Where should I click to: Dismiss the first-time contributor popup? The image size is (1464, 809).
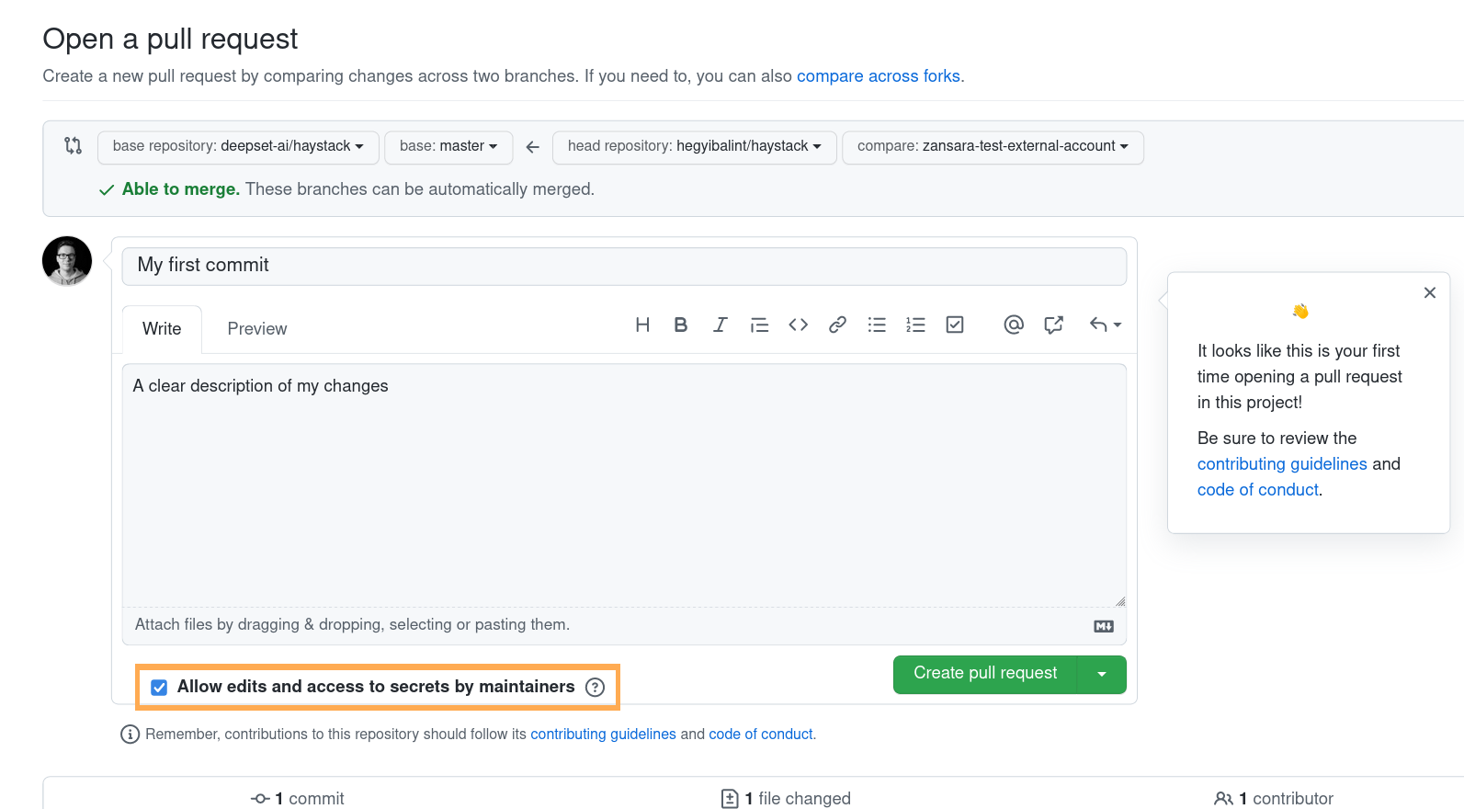(x=1429, y=293)
